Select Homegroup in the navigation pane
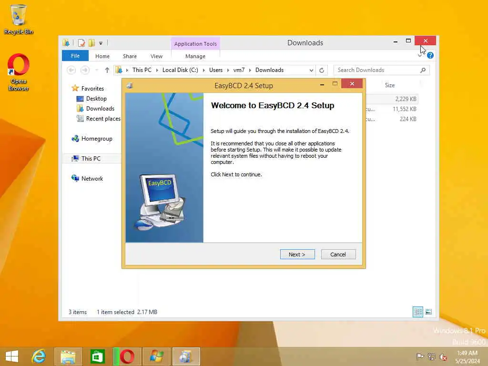Image resolution: width=488 pixels, height=366 pixels. (96, 139)
